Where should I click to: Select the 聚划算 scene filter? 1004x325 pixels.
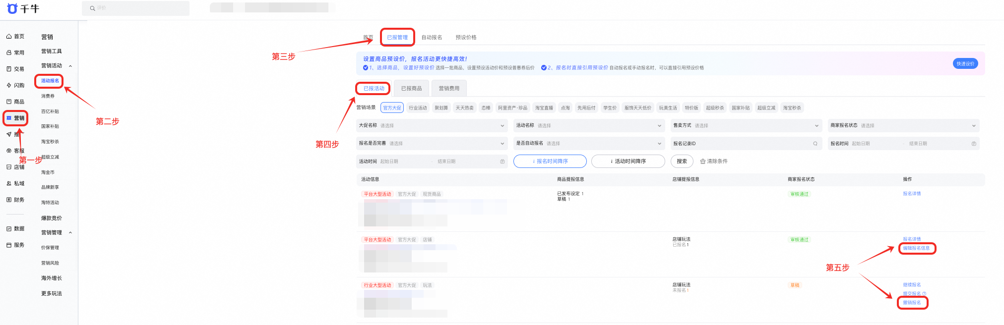[441, 108]
